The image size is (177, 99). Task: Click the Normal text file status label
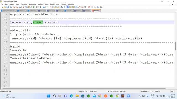coord(6,92)
